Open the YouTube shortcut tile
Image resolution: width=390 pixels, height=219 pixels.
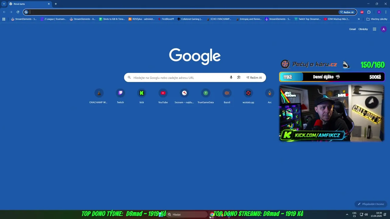[x=163, y=96]
